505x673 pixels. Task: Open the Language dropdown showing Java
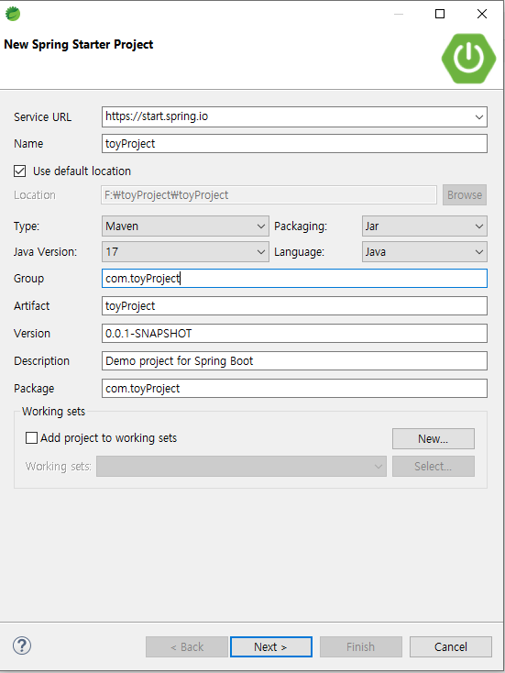click(424, 252)
